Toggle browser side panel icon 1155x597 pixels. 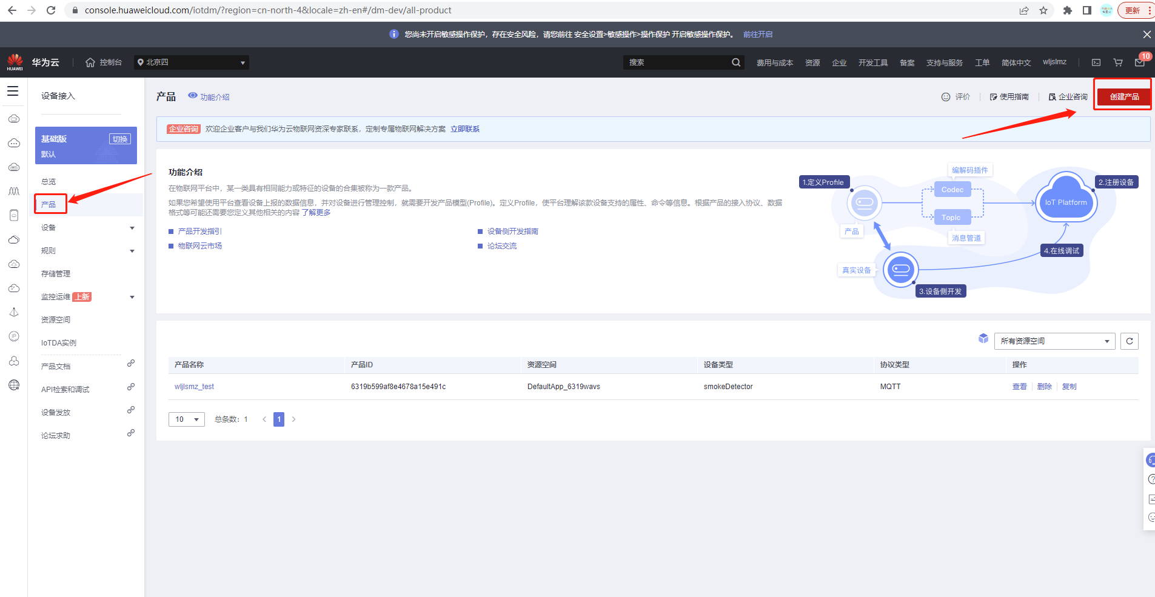pyautogui.click(x=1087, y=10)
